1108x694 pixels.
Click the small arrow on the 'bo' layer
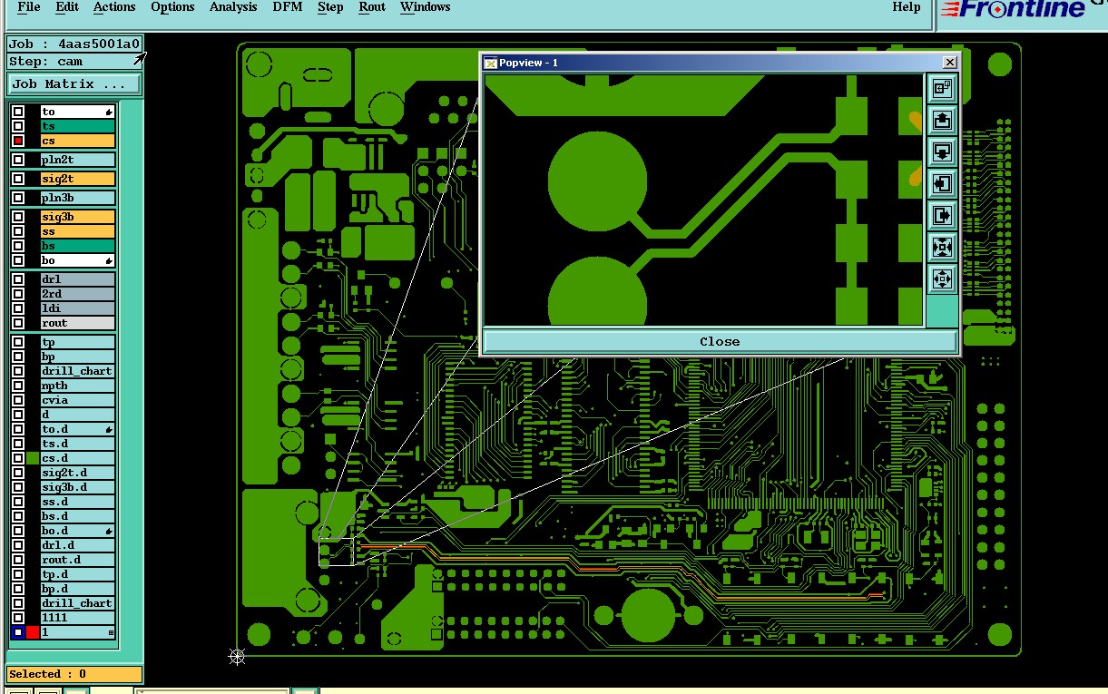coord(109,261)
